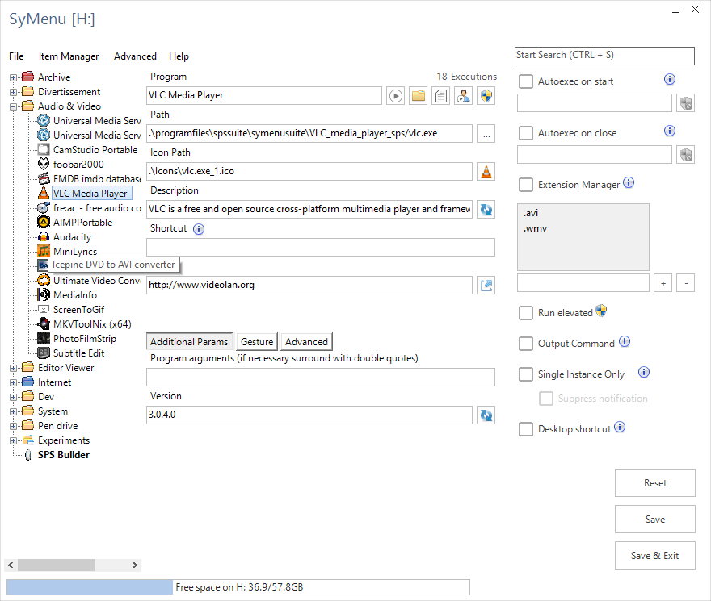Enable Autoexec on close checkbox
711x601 pixels.
point(526,133)
